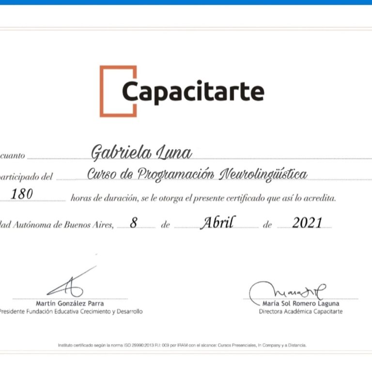Click the Capacitarte logo text
Screen dimensions: 372x372
[x=193, y=93]
